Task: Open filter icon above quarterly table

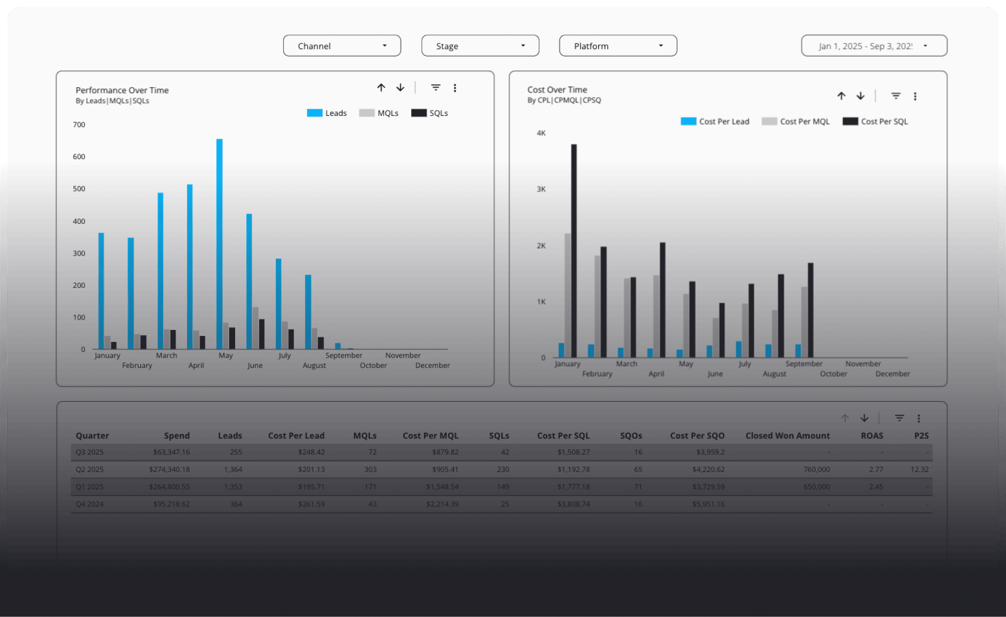Action: tap(899, 418)
